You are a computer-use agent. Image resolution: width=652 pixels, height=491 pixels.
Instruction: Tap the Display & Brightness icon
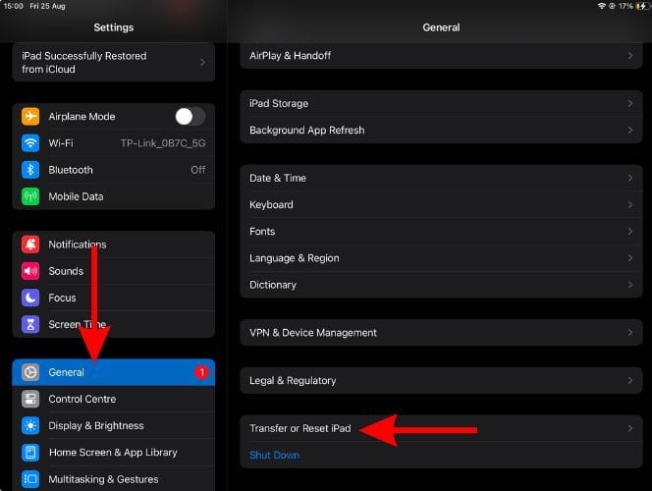[30, 426]
